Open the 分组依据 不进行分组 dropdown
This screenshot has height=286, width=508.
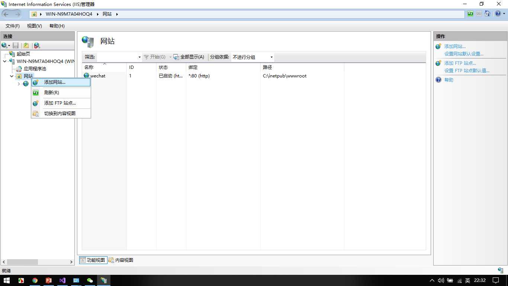coord(253,57)
